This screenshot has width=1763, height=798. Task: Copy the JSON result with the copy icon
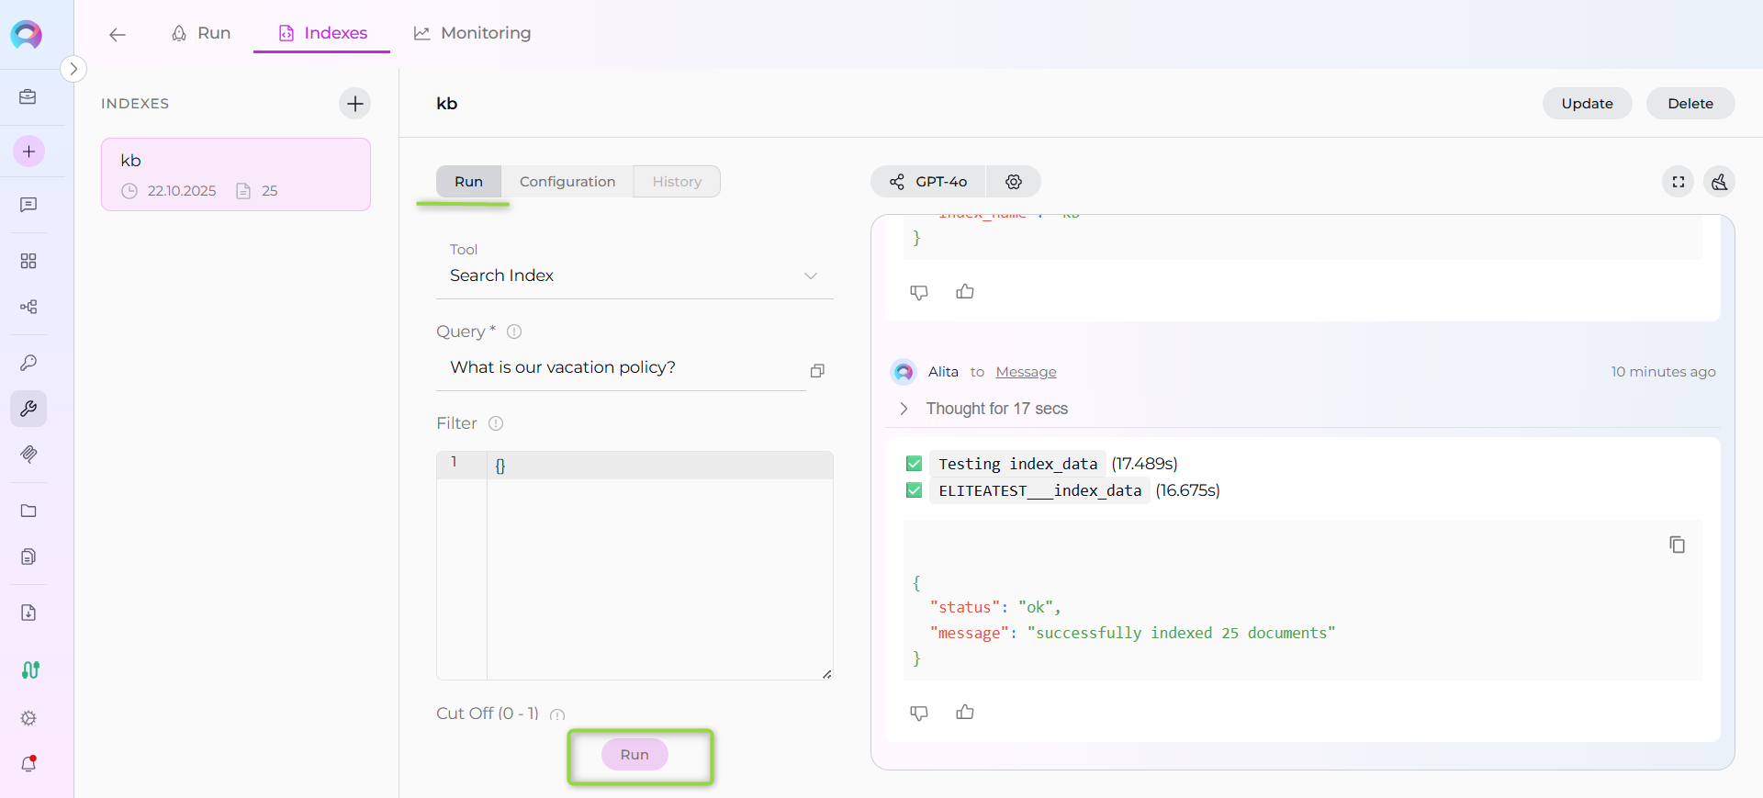click(1677, 545)
